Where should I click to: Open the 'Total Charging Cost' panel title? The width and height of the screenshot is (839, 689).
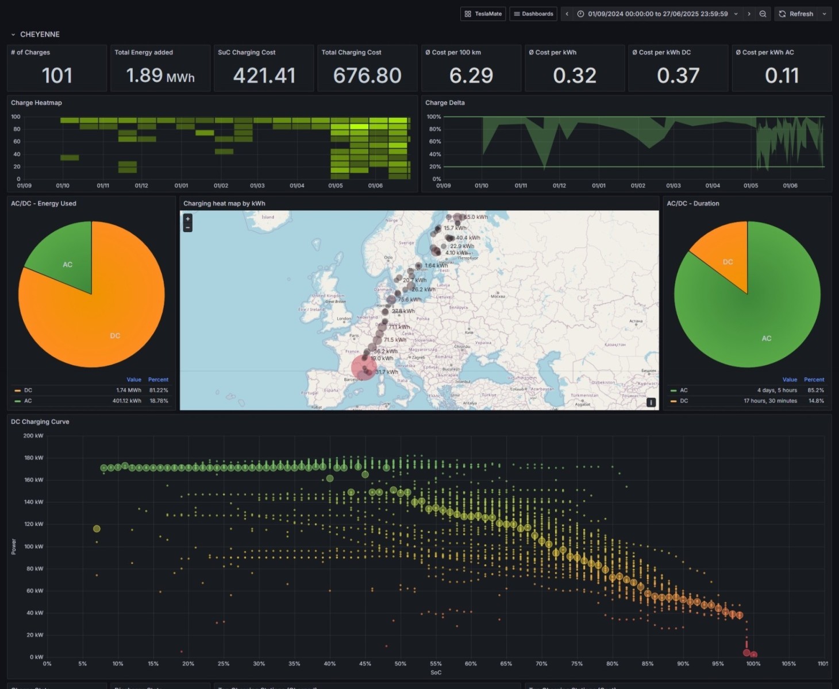[x=351, y=52]
